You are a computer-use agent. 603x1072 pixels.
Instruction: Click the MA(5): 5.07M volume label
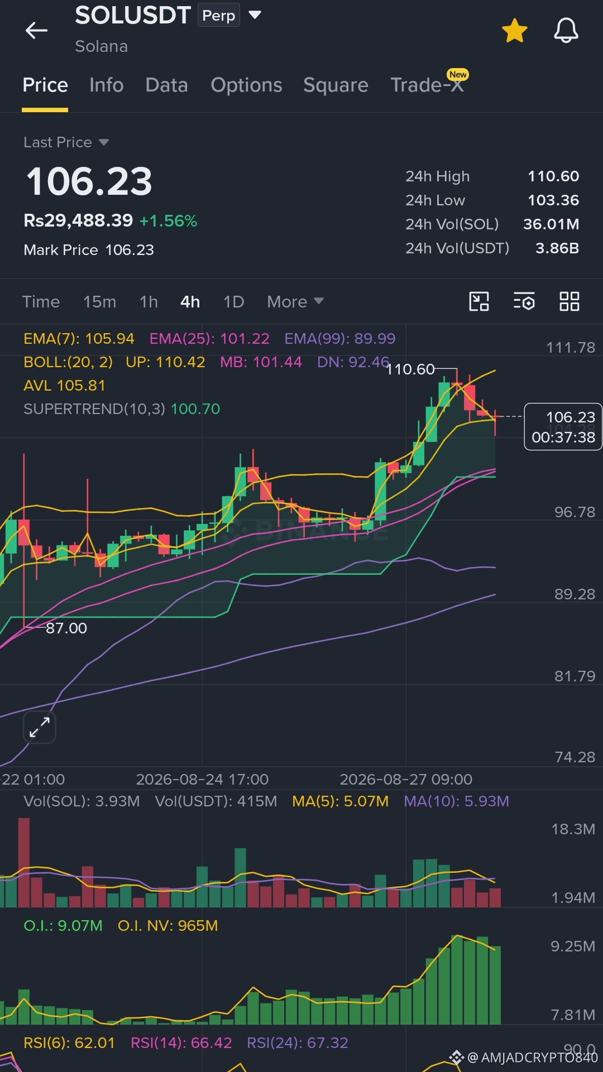tap(340, 801)
